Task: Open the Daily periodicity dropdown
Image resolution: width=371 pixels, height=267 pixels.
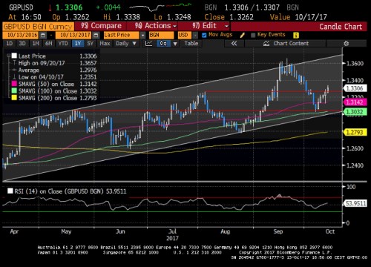Action: pyautogui.click(x=126, y=44)
